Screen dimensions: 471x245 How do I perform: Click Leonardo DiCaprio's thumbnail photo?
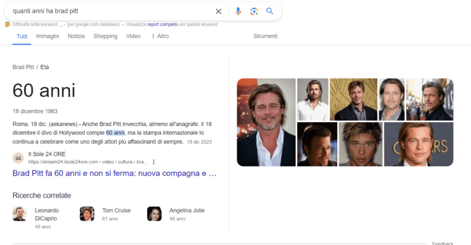[x=20, y=214]
